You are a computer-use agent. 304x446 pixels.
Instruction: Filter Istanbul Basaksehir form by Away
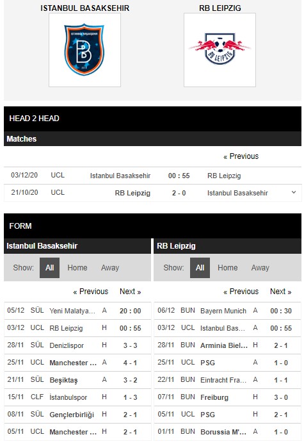coord(110,268)
